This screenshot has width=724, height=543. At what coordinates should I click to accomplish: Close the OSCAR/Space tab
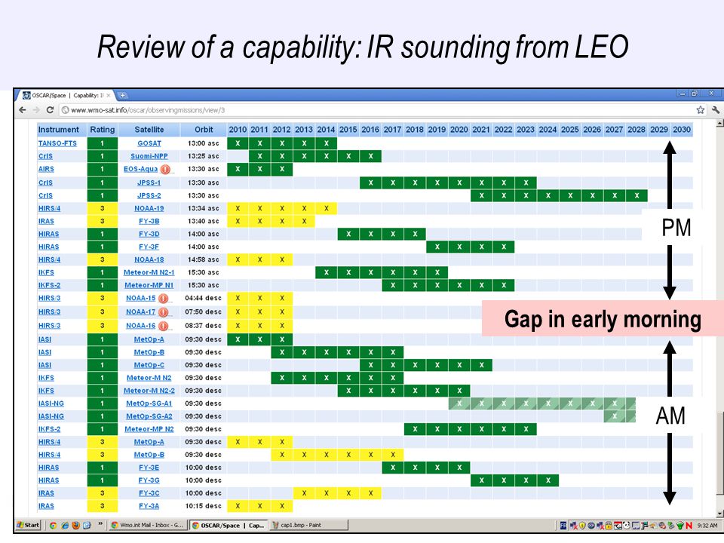tap(109, 96)
